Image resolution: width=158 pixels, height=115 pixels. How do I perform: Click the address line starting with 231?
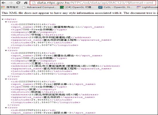pos(54,95)
